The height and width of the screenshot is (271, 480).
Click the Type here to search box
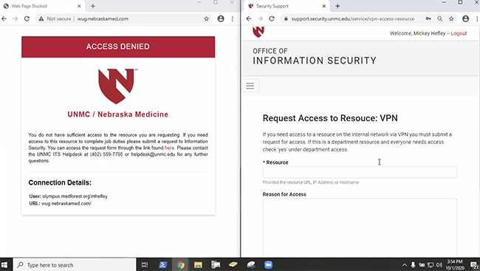[x=75, y=265]
